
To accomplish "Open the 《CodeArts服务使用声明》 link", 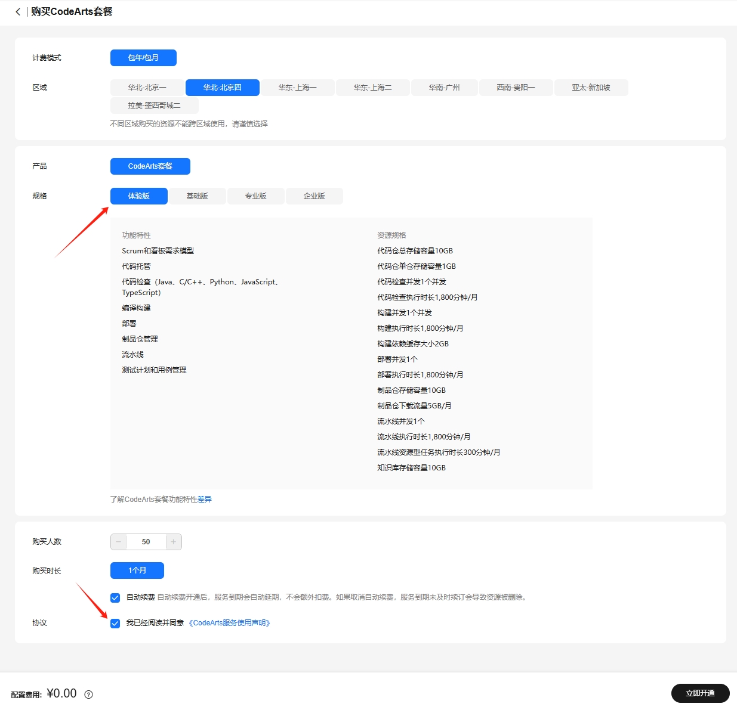I will [230, 623].
